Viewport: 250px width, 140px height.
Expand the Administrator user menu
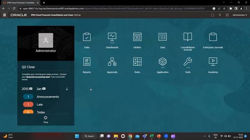pyautogui.click(x=239, y=15)
